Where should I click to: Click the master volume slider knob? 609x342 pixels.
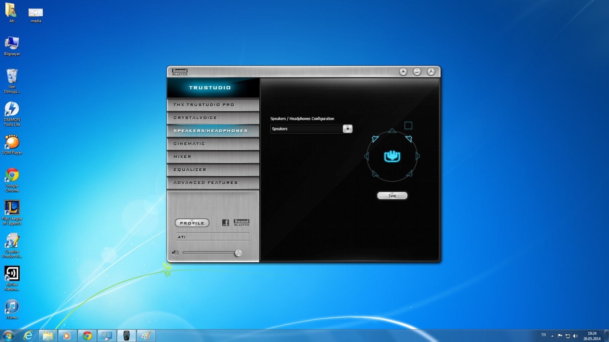coord(238,253)
